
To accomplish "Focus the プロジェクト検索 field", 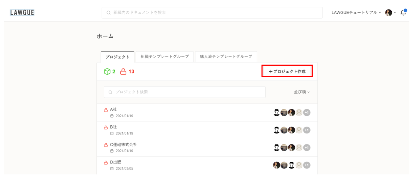I will [x=185, y=92].
